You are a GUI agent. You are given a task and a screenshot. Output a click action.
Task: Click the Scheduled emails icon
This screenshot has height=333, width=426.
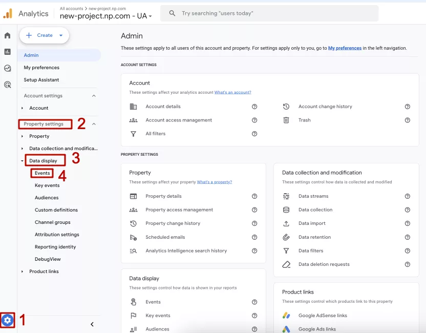tap(133, 237)
